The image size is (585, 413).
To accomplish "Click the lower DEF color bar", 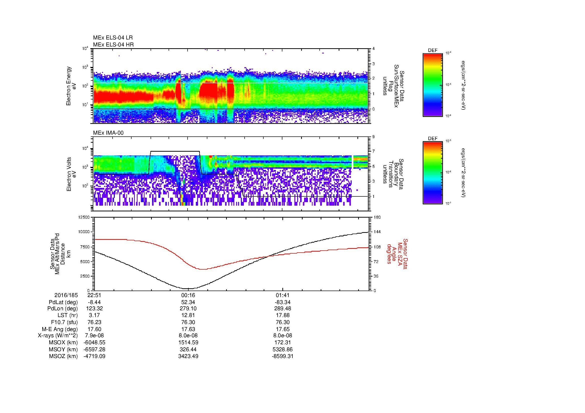I will point(433,173).
